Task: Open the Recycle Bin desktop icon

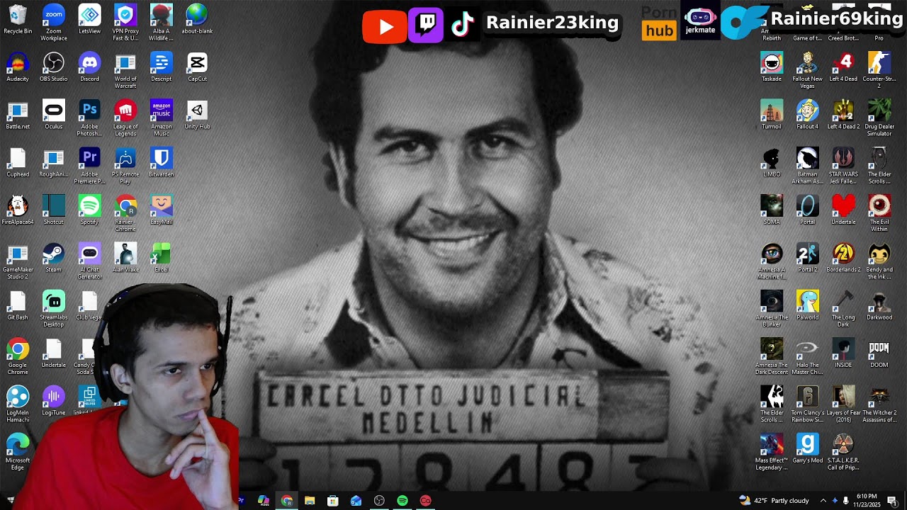Action: [x=18, y=20]
